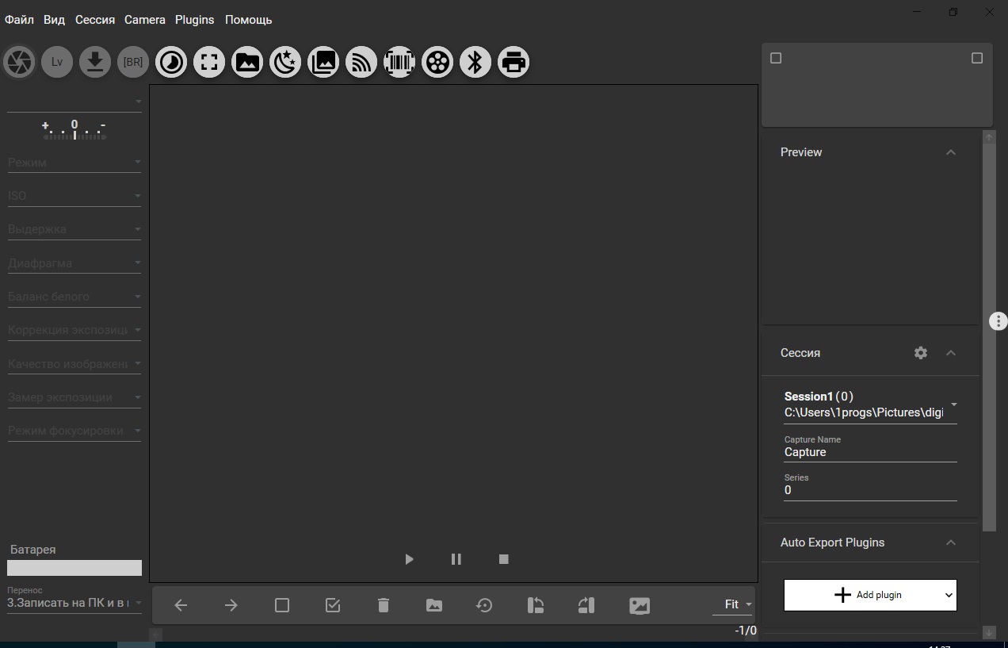Collapse the Auto Export Plugins panel
The height and width of the screenshot is (648, 1008).
tap(951, 543)
